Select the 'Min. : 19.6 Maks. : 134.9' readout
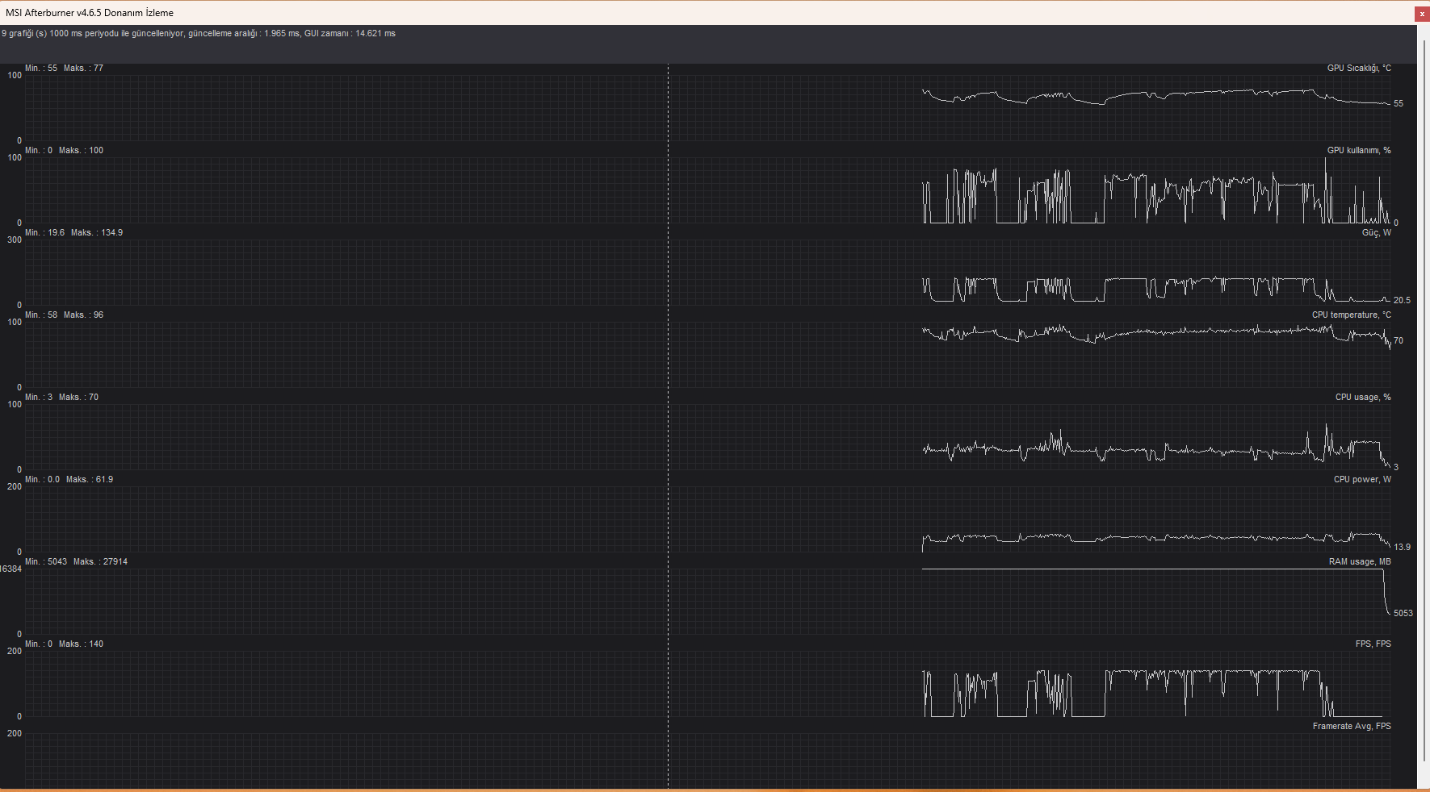The image size is (1430, 792). [x=73, y=233]
